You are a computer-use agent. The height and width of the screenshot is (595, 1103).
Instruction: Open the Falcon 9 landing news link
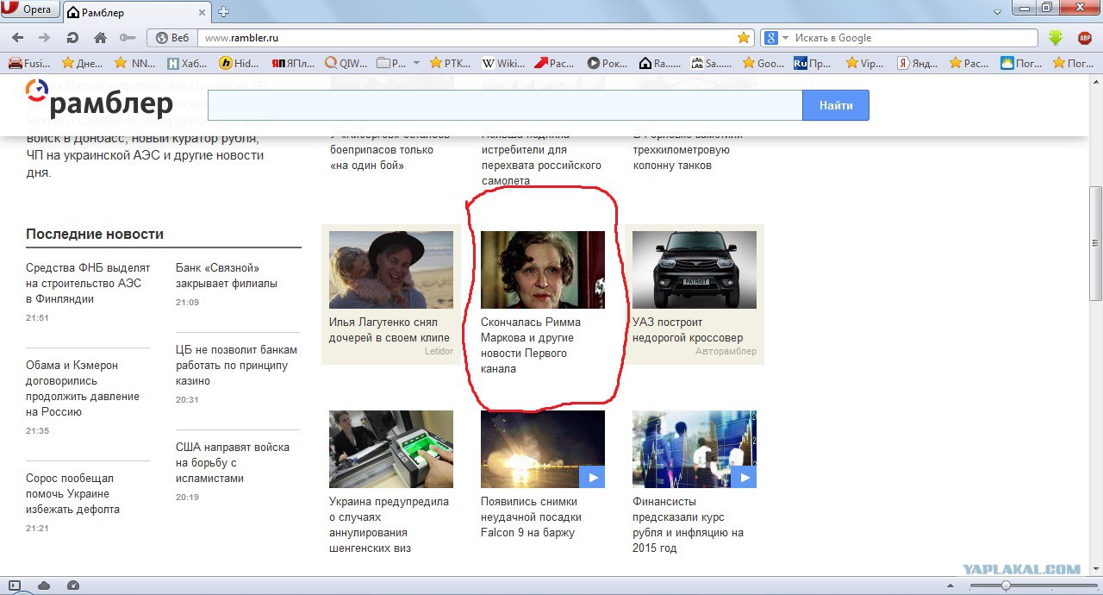(x=531, y=517)
